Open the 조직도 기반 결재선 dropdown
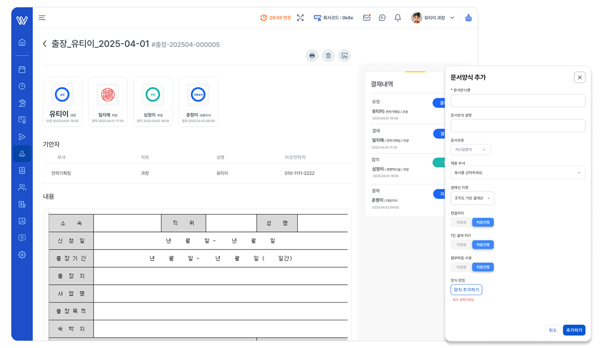The height and width of the screenshot is (348, 602). [x=472, y=198]
